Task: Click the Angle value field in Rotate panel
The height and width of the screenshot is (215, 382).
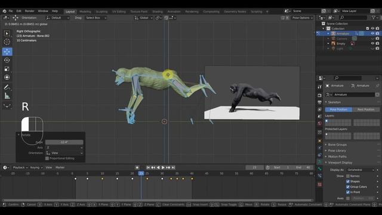Action: tap(64, 142)
